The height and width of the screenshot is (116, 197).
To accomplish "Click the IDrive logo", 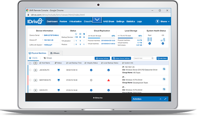I will click(35, 21).
